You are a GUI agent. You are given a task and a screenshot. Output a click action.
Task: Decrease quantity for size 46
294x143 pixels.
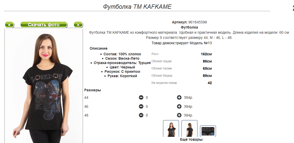pyautogui.click(x=141, y=106)
